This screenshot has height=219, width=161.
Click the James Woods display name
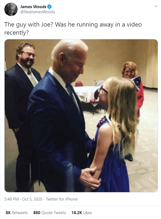click(x=33, y=7)
